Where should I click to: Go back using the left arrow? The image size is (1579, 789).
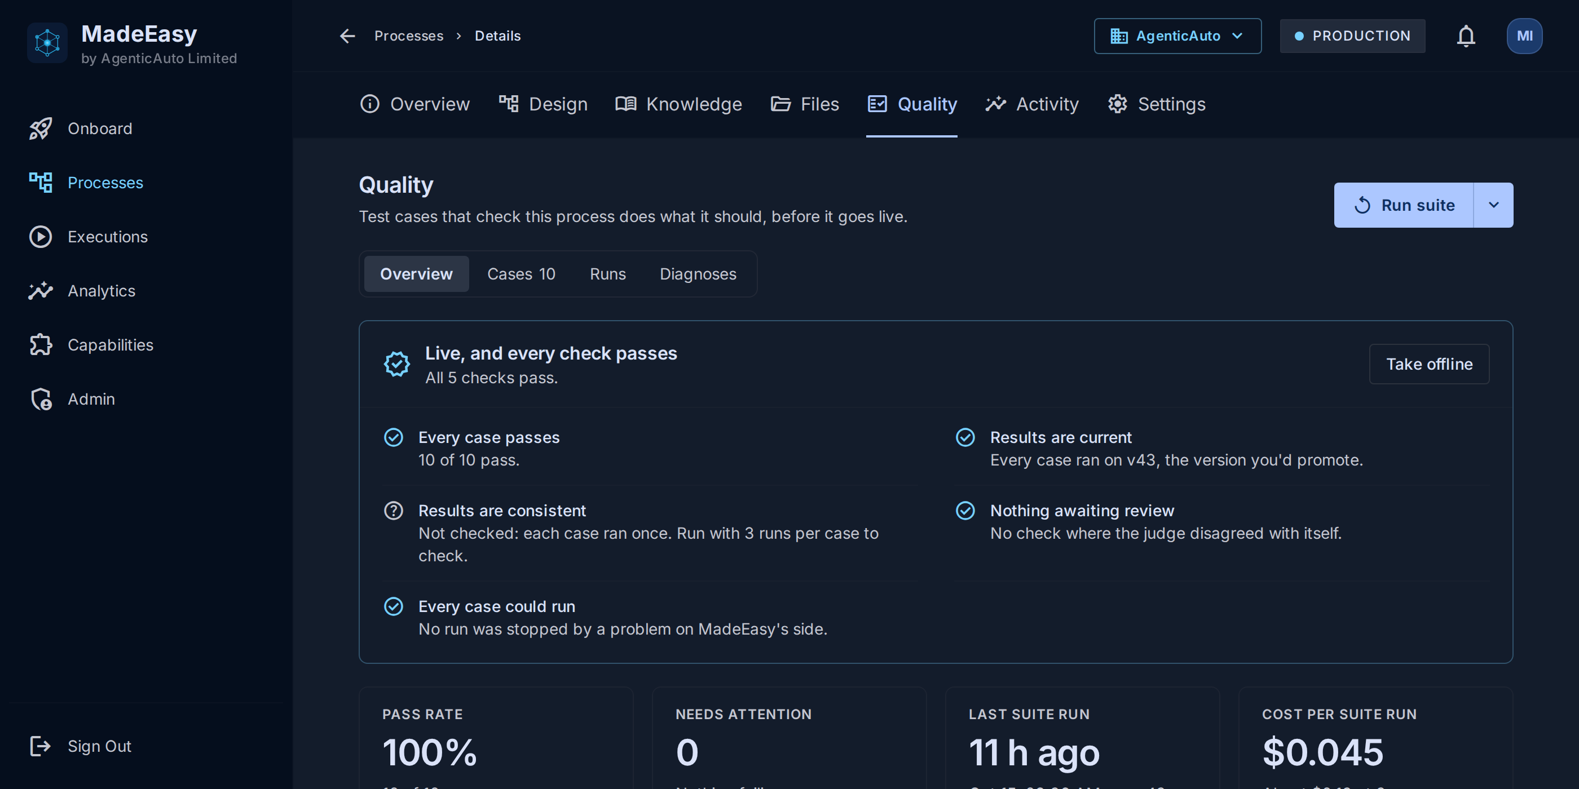coord(347,36)
